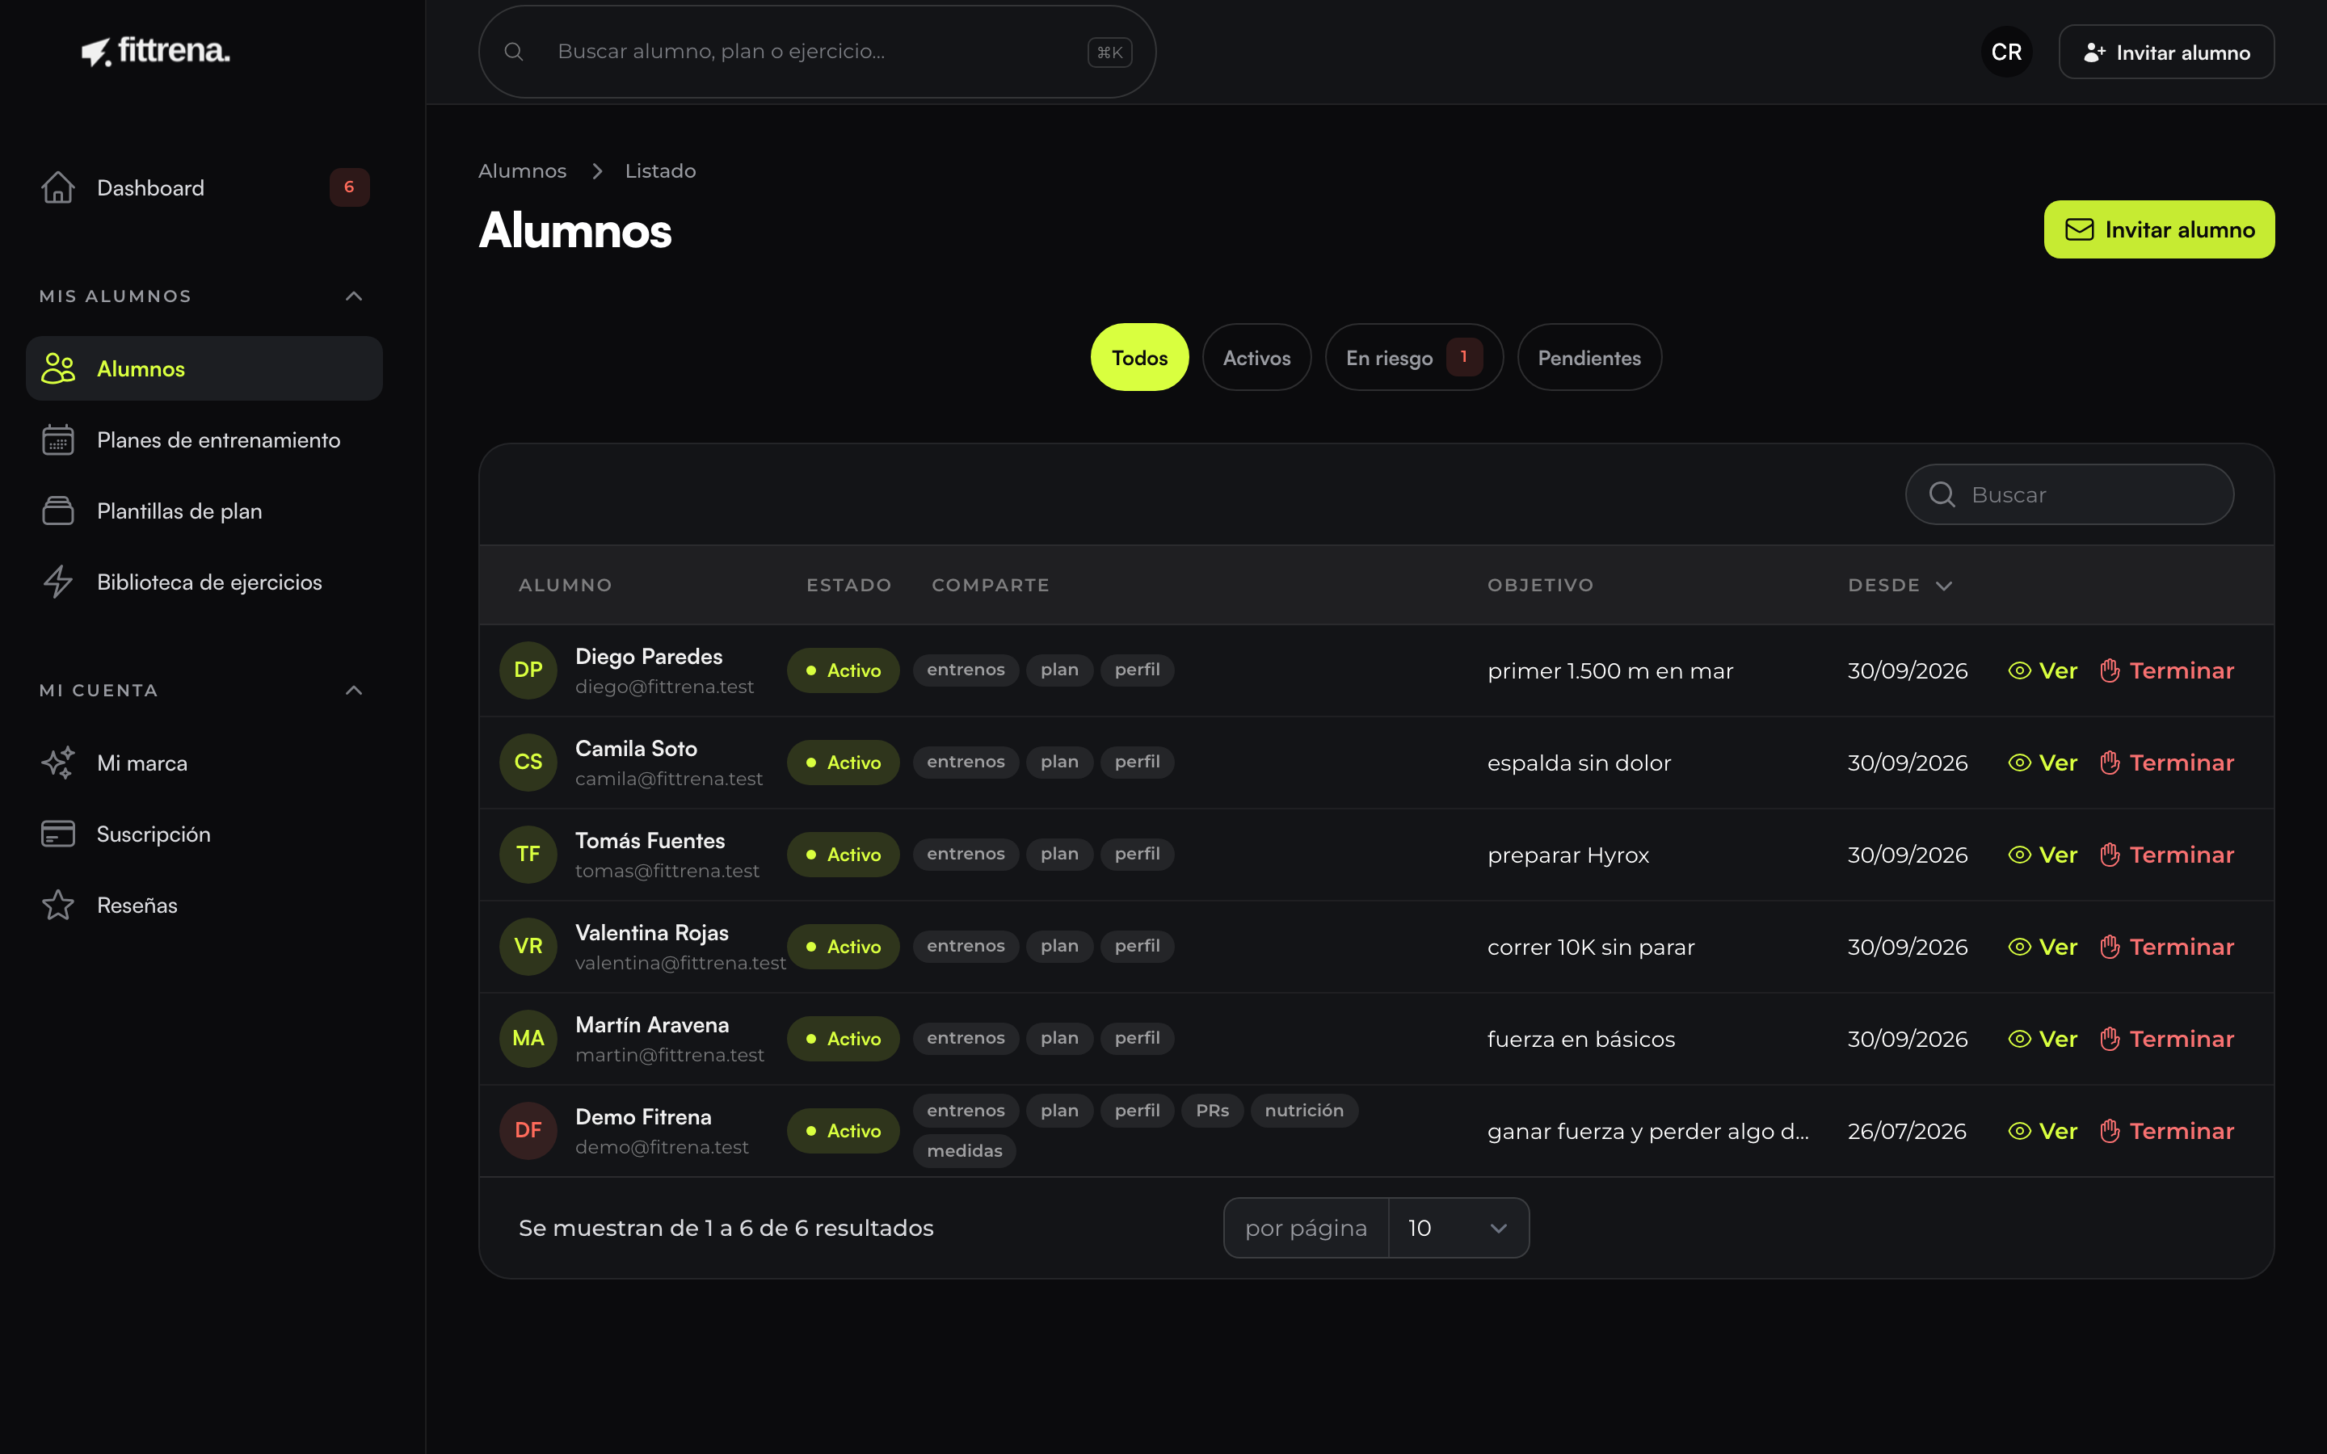The height and width of the screenshot is (1454, 2327).
Task: View Demo Fitrena with Ver eye
Action: click(x=2043, y=1131)
